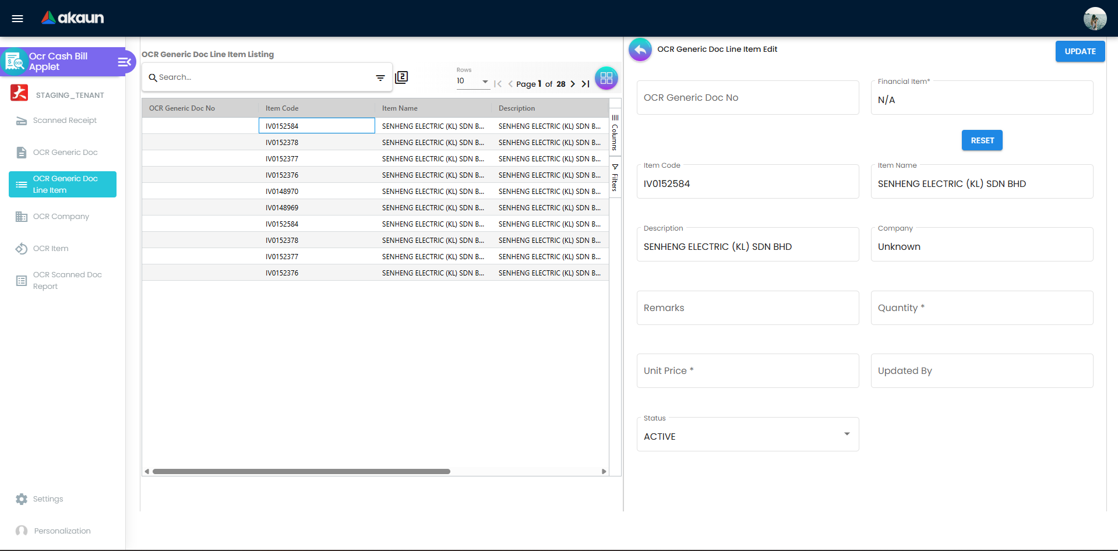Open OCR Company menu
Screen dimensions: 1118x551
tap(62, 217)
